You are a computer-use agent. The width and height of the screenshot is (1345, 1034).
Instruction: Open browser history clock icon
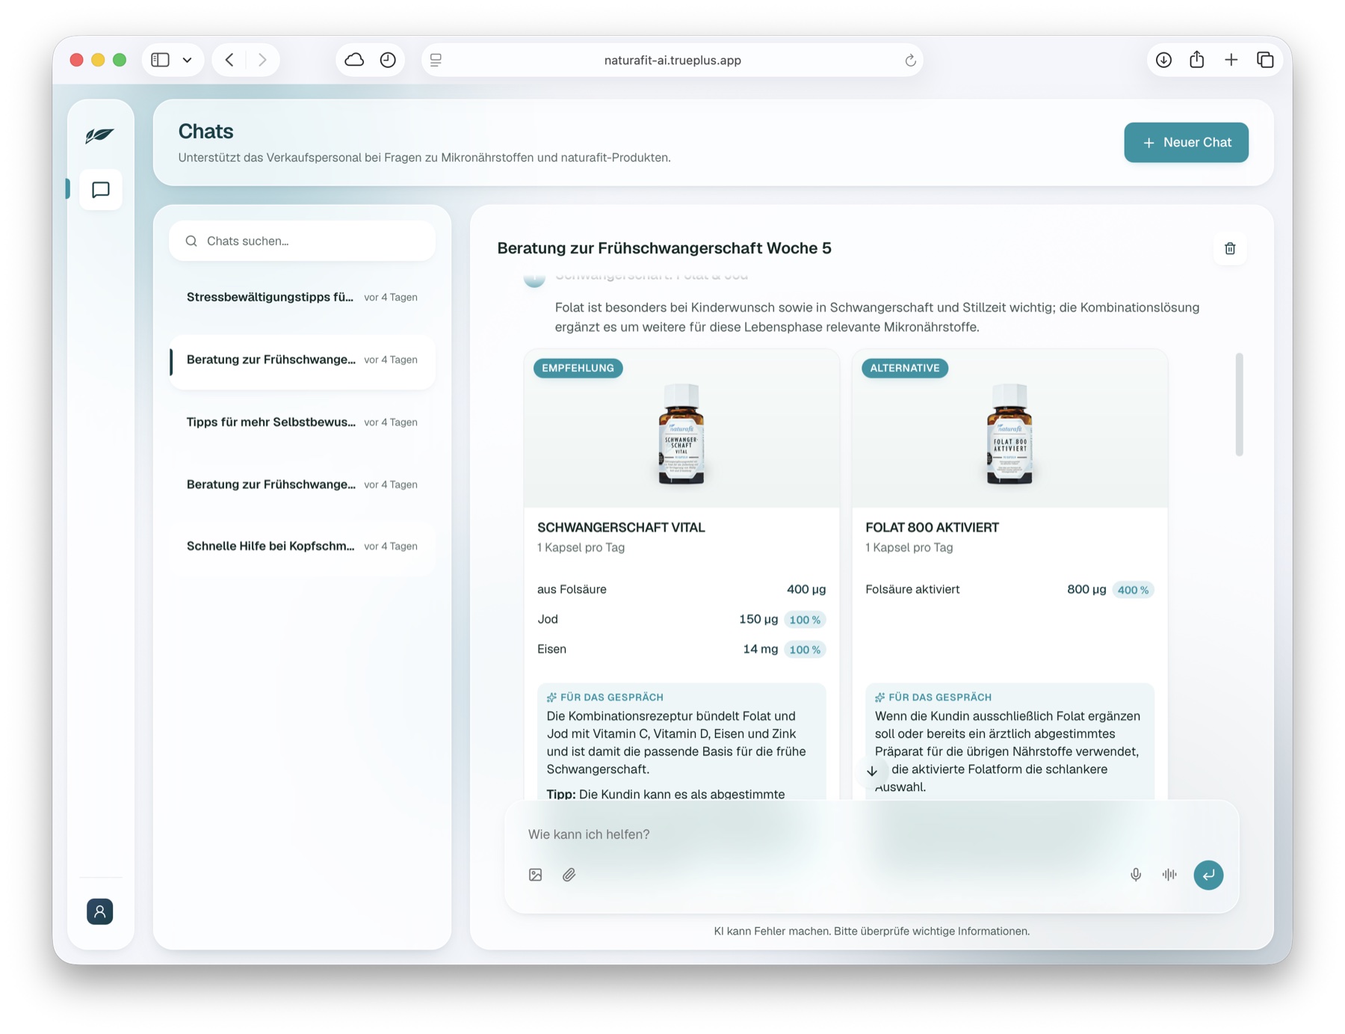pyautogui.click(x=388, y=60)
